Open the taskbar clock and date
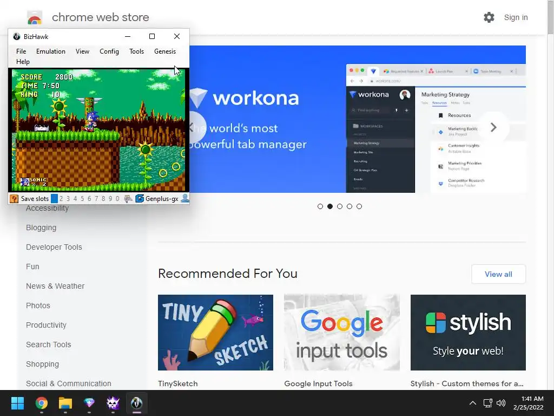Image resolution: width=554 pixels, height=416 pixels. tap(528, 403)
